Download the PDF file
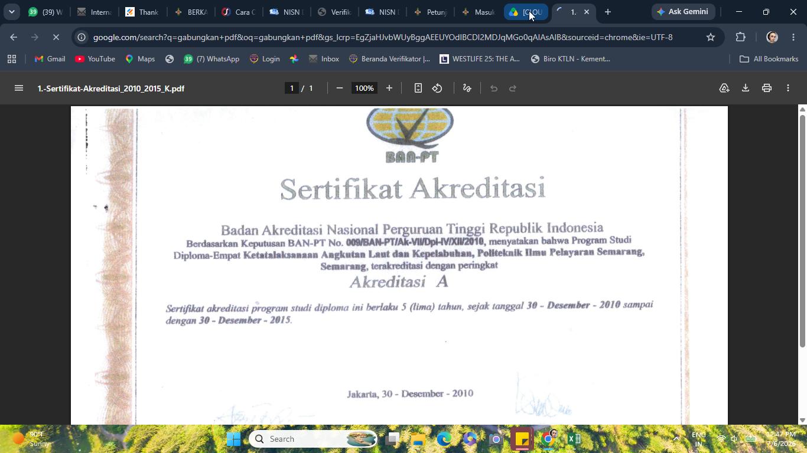The height and width of the screenshot is (453, 807). click(x=746, y=88)
